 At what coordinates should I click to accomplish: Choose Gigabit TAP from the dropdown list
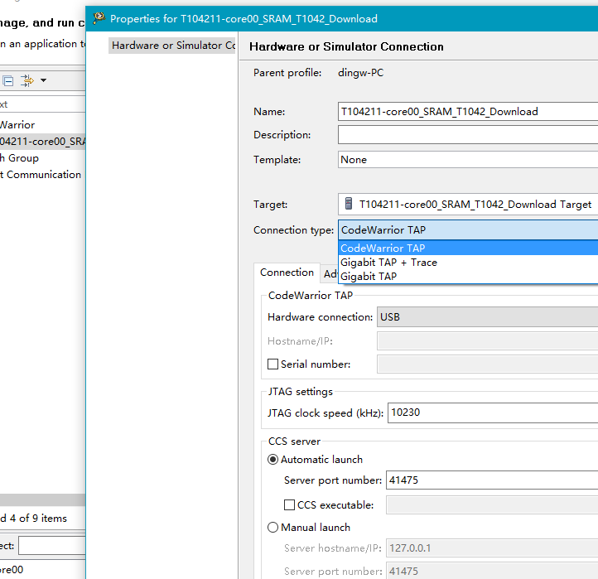coord(369,277)
